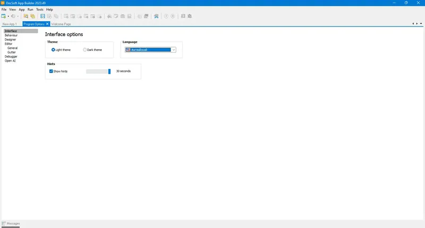The width and height of the screenshot is (425, 228).
Task: Click the '30 seconds' hint value
Action: point(123,71)
